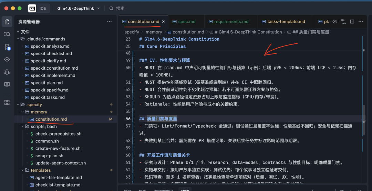The width and height of the screenshot is (372, 191).
Task: Open the Glm4.6-DeepThink project dropdown
Action: point(78,8)
